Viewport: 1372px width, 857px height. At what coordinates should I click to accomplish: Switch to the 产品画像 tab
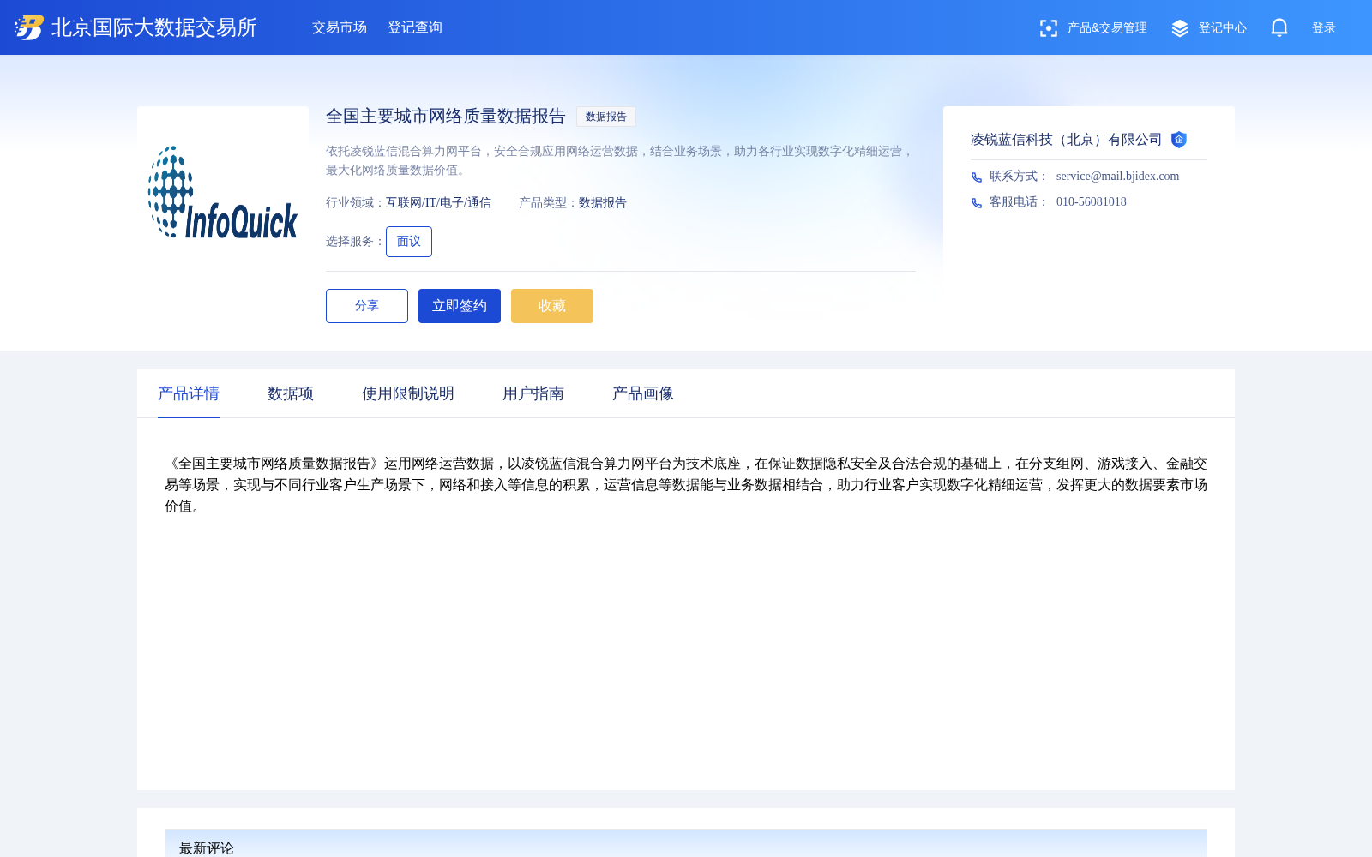[643, 393]
